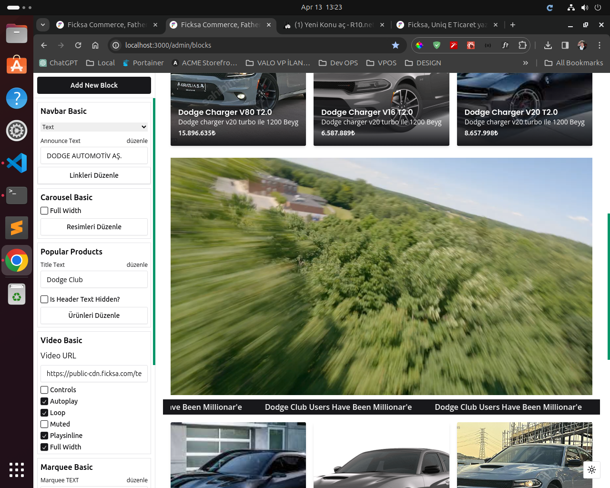Viewport: 610px width, 488px height.
Task: Switch to the Yeni Konu aç R10 tab
Action: coord(334,25)
